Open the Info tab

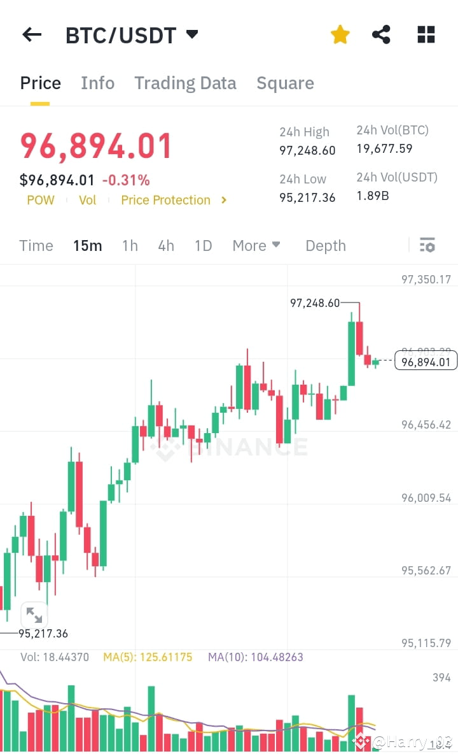pyautogui.click(x=97, y=83)
